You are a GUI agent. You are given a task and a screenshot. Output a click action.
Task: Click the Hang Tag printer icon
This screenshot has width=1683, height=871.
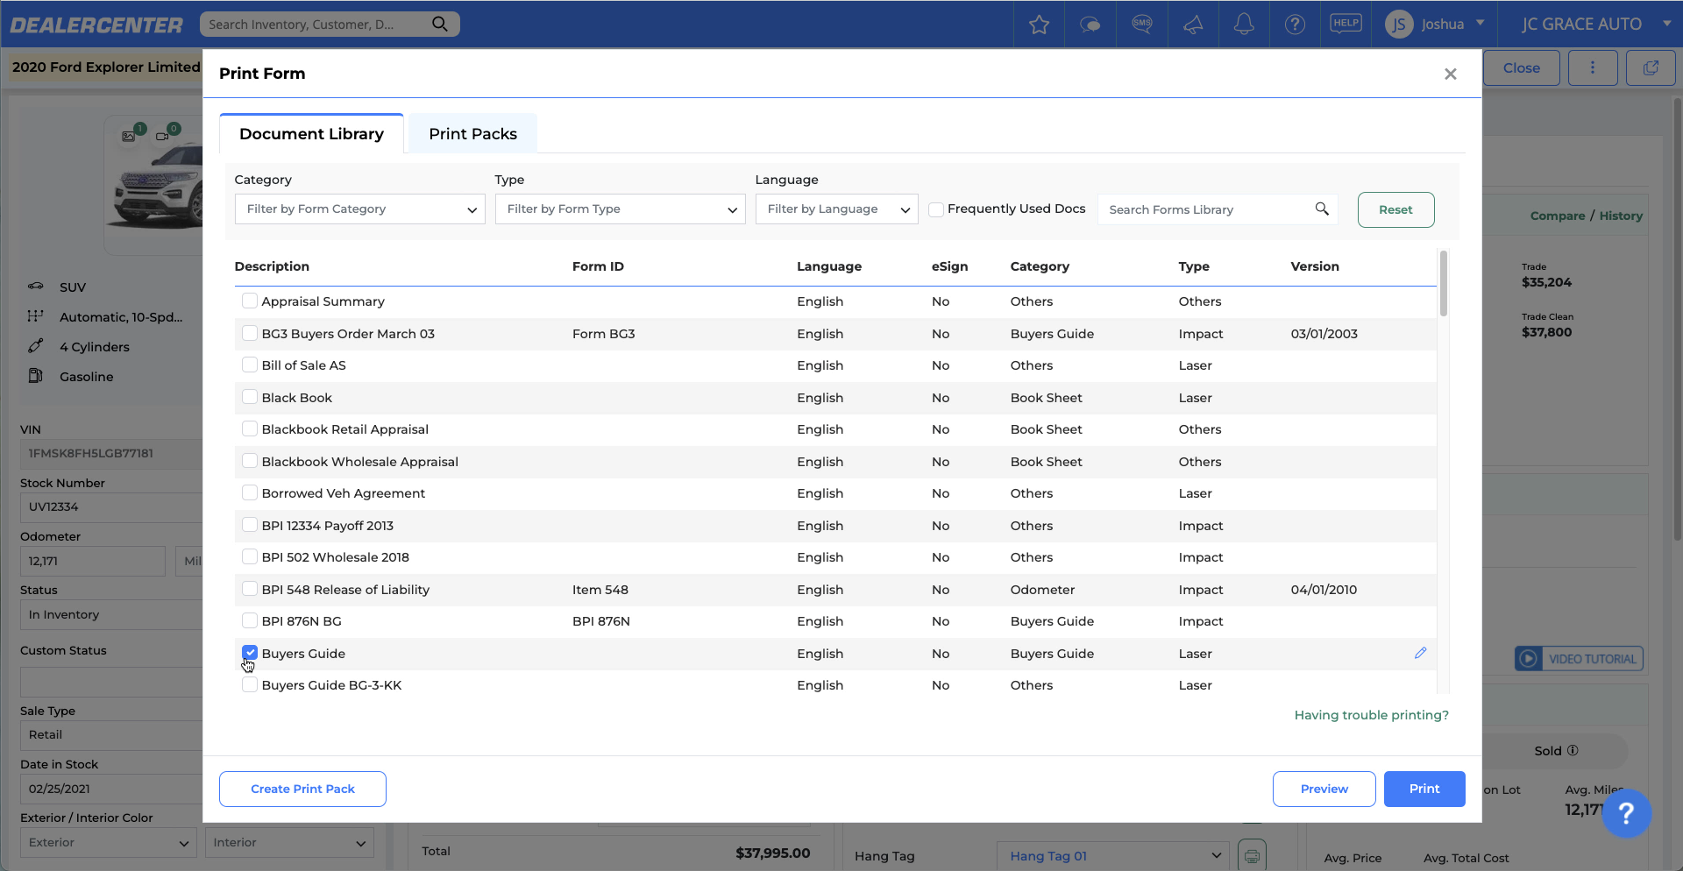coord(1252,855)
